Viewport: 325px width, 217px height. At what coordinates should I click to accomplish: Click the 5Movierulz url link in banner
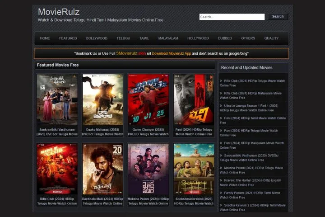[x=131, y=53]
